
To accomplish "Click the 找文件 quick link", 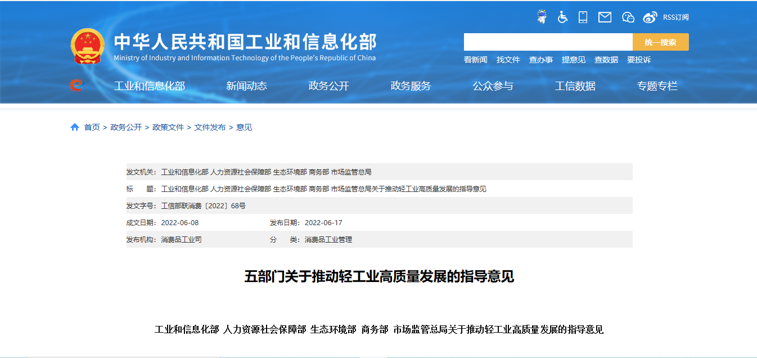I will point(508,59).
